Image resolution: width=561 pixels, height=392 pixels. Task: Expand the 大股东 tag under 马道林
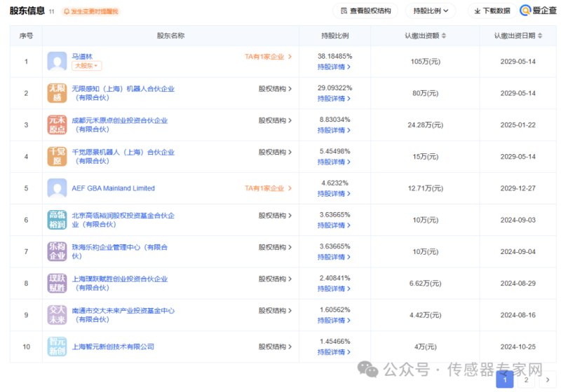pyautogui.click(x=86, y=66)
